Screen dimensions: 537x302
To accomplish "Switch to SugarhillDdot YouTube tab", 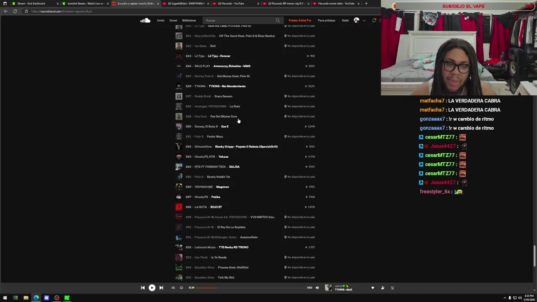I will point(185,3).
